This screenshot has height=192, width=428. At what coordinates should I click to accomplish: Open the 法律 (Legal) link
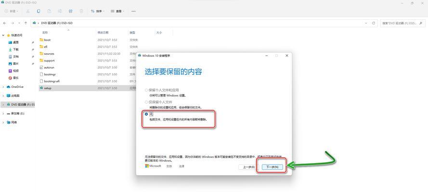(x=182, y=166)
